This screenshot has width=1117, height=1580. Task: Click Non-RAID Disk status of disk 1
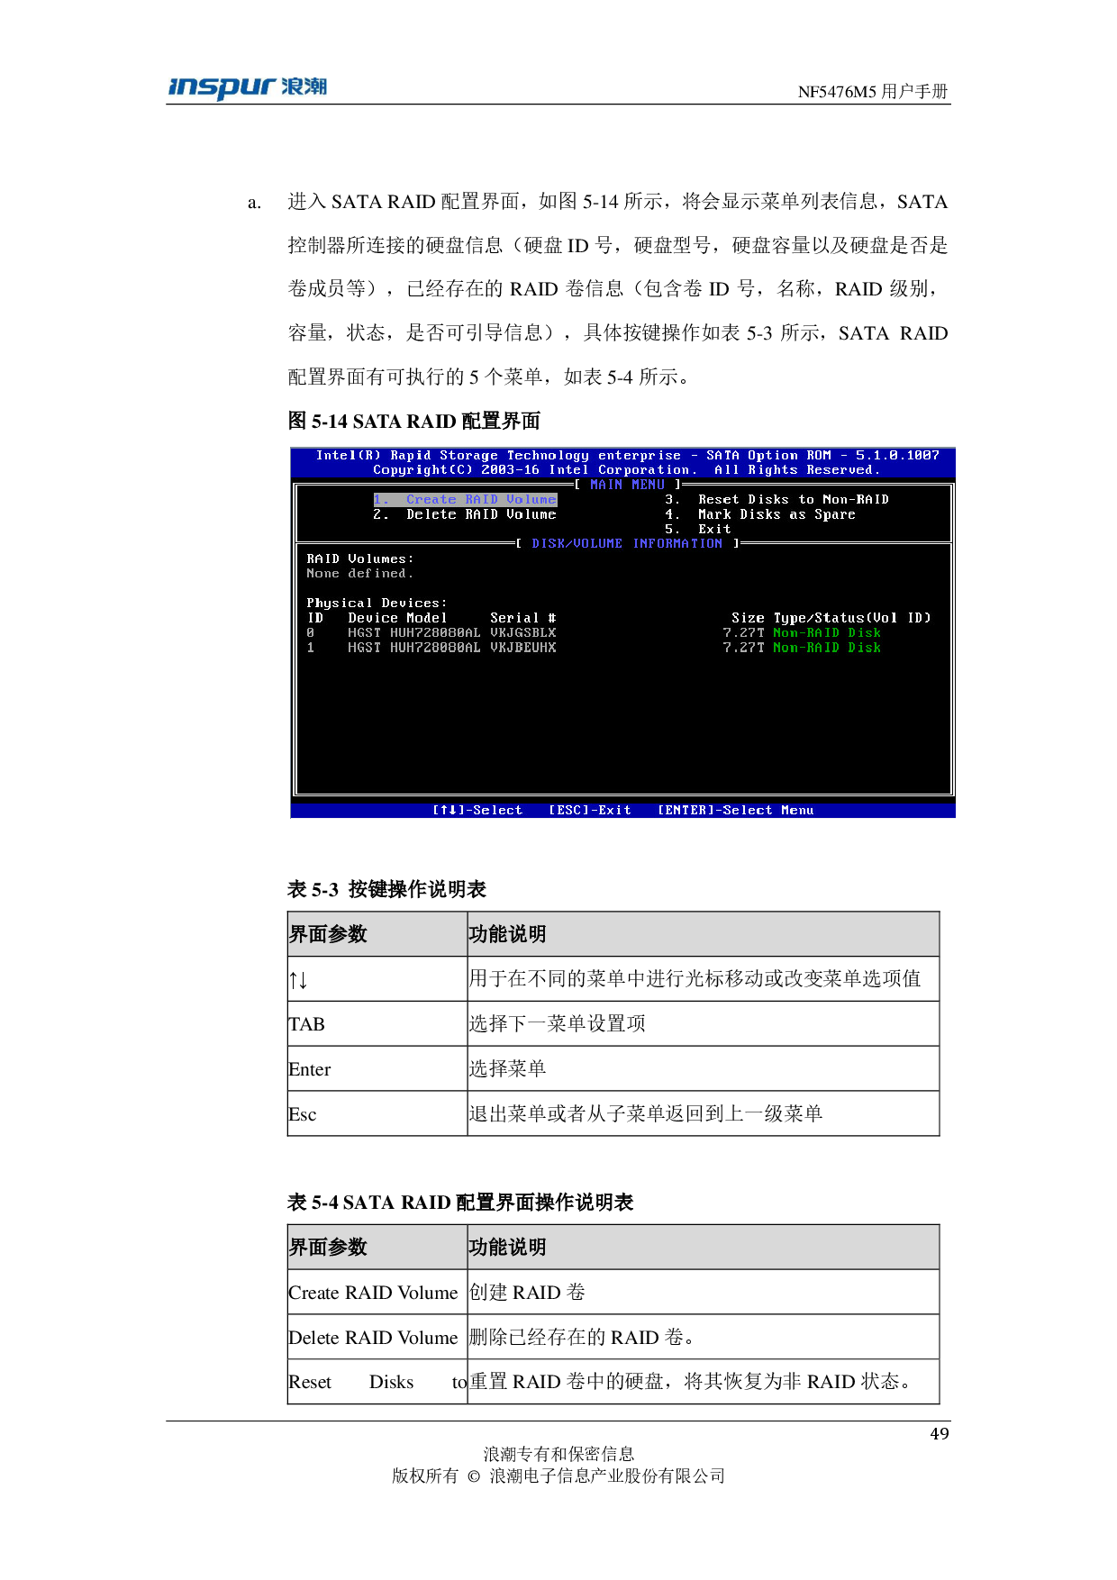[x=826, y=648]
